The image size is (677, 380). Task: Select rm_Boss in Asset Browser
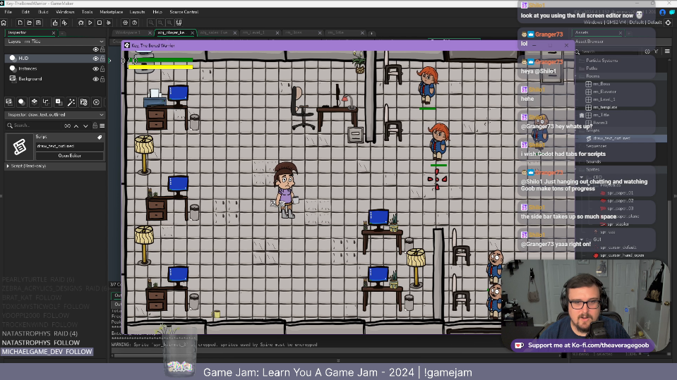pyautogui.click(x=601, y=84)
